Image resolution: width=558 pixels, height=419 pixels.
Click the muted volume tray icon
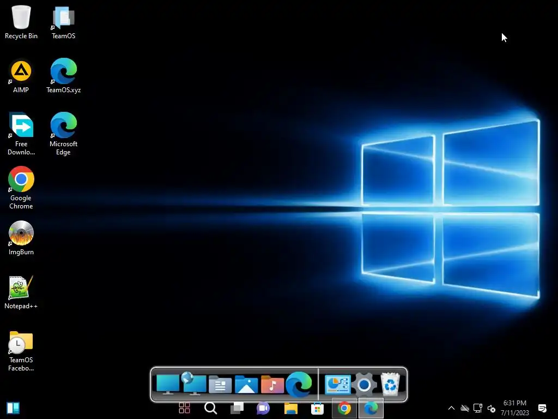click(x=491, y=409)
